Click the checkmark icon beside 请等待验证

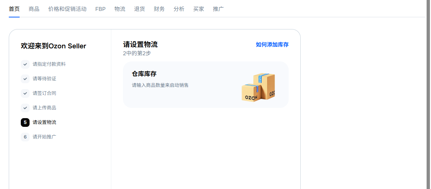25,79
